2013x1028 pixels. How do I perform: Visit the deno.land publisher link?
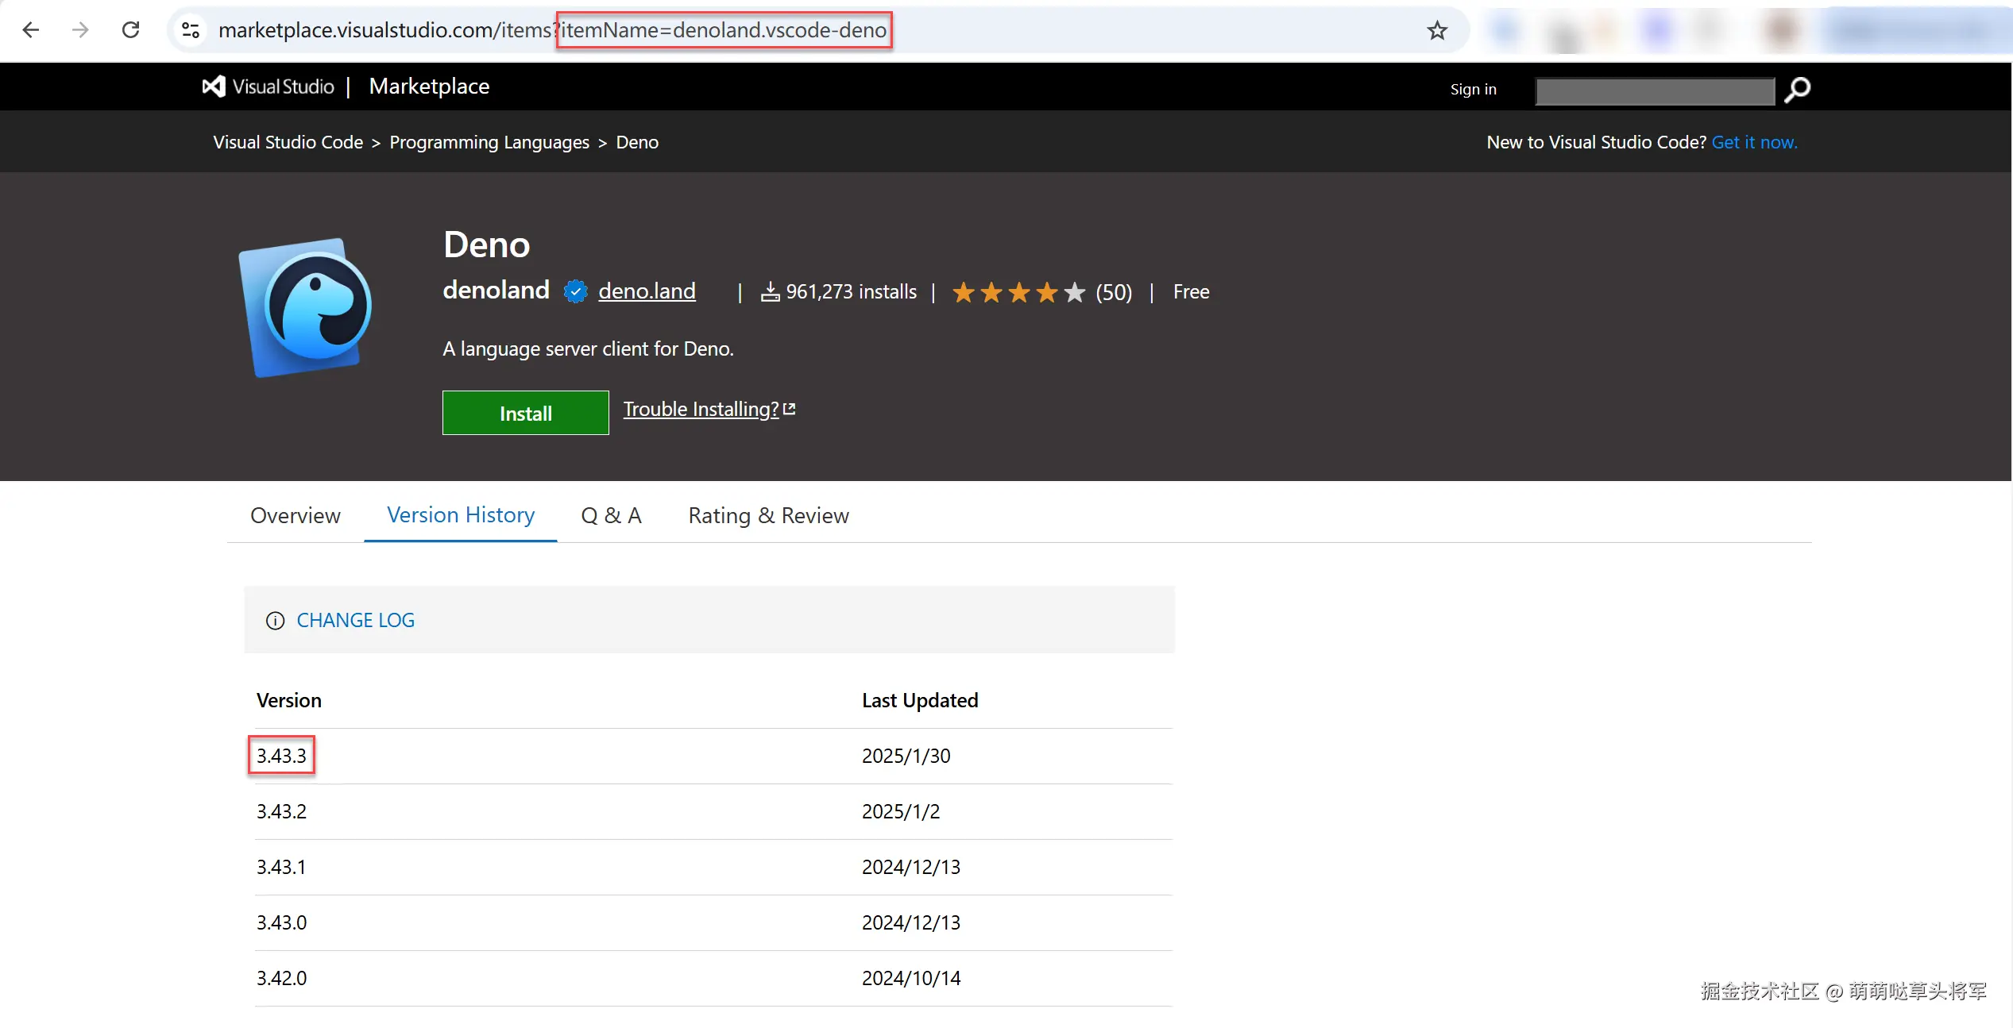(647, 291)
